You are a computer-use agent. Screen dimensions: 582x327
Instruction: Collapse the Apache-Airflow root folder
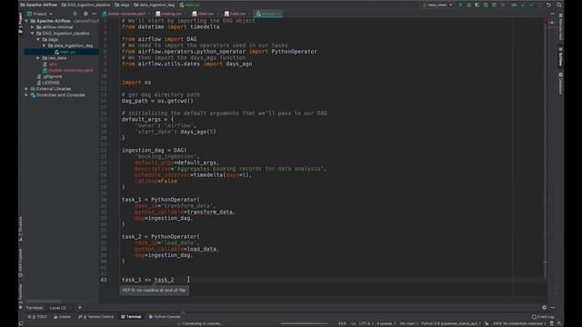coord(26,21)
